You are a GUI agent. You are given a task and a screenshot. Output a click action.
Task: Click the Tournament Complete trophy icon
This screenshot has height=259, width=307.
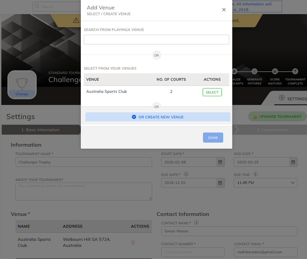(x=295, y=71)
